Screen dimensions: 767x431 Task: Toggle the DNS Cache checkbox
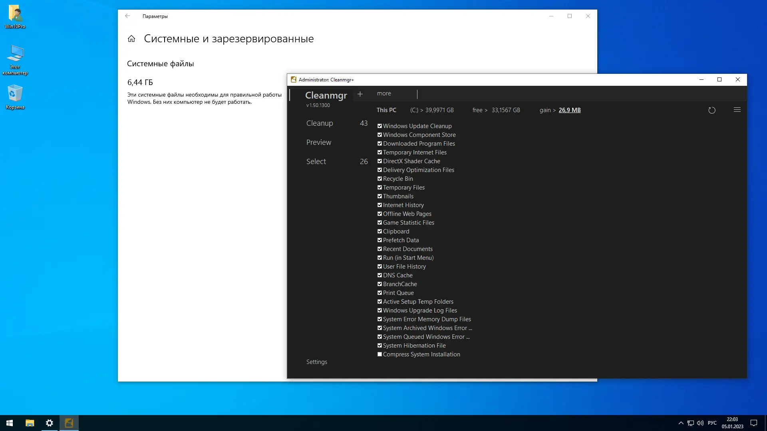[380, 275]
